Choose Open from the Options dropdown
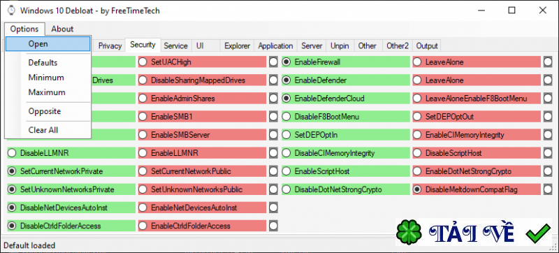This screenshot has height=253, width=559. click(48, 44)
